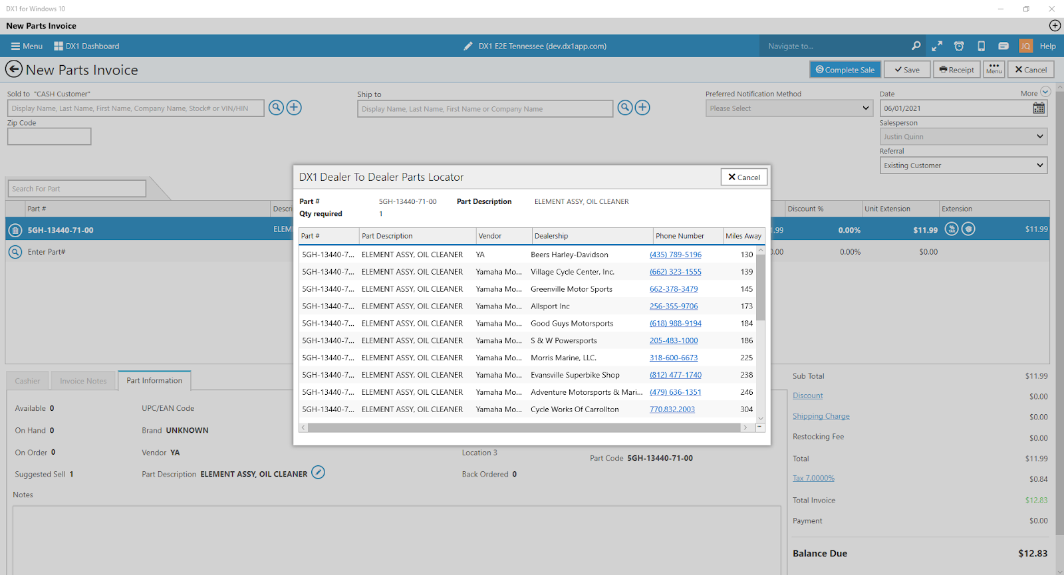The width and height of the screenshot is (1064, 575).
Task: Click the plus icon in the tab bar corner
Action: tap(1055, 25)
